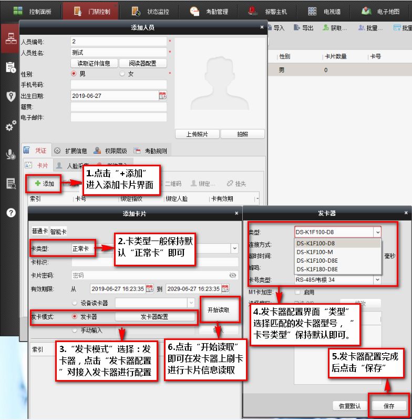The width and height of the screenshot is (412, 420).
Task: Click the green plus 添加 card icon
Action: (x=38, y=184)
